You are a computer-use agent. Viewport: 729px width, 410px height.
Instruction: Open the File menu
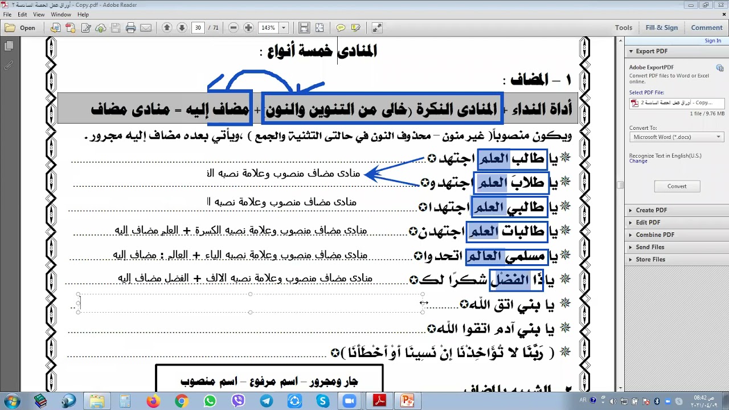click(7, 14)
